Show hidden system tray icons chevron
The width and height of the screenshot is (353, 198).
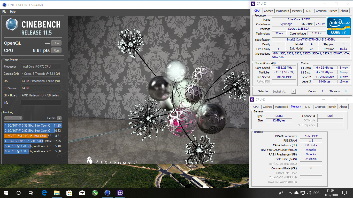[x=290, y=193]
